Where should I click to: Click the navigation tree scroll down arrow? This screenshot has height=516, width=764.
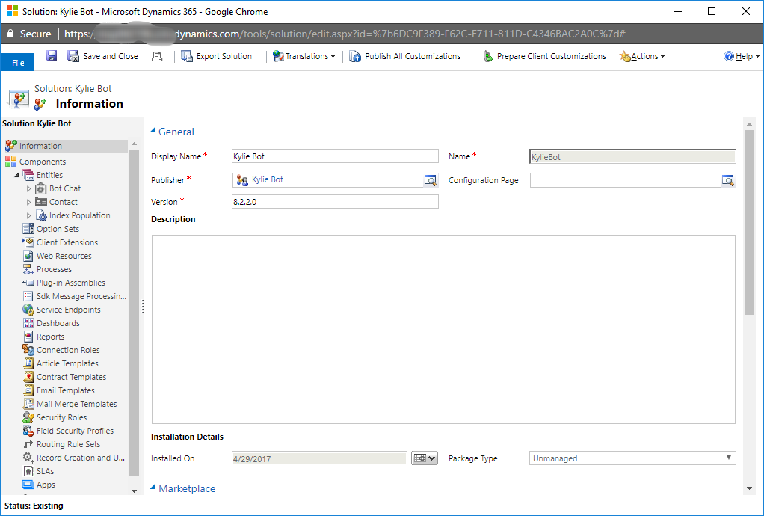click(x=134, y=491)
